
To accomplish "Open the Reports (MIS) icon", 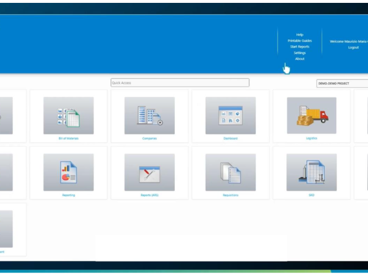I will pos(149,172).
